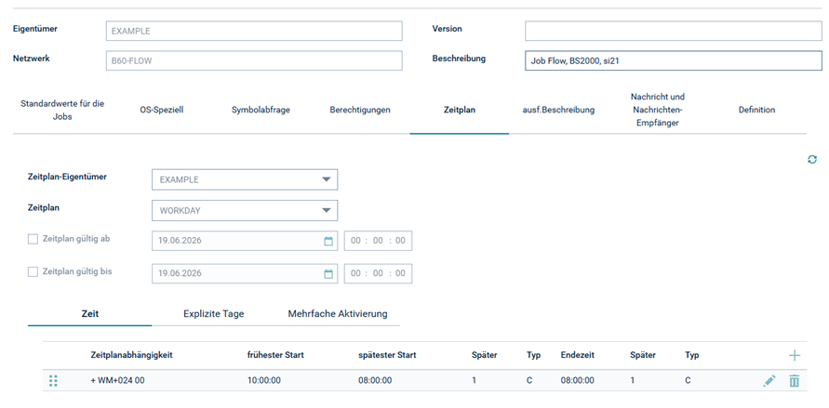The height and width of the screenshot is (408, 829).
Task: Select the spätester Start value 08:00:00
Action: pyautogui.click(x=375, y=380)
